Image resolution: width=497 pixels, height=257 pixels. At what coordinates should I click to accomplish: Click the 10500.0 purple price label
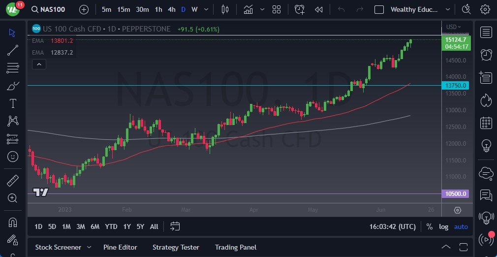(x=456, y=194)
